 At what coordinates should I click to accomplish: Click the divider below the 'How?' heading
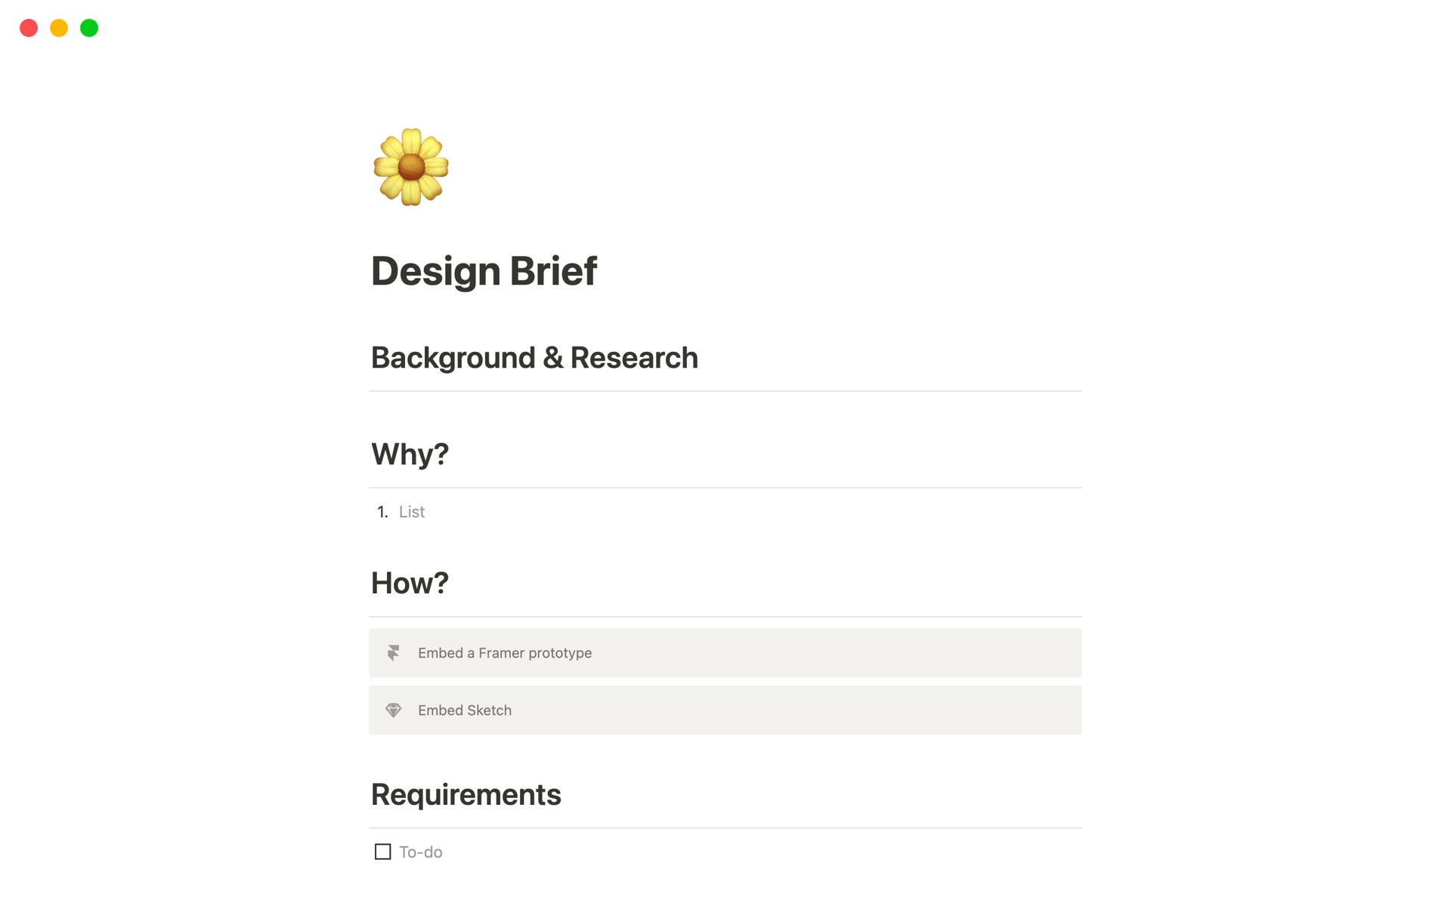725,615
